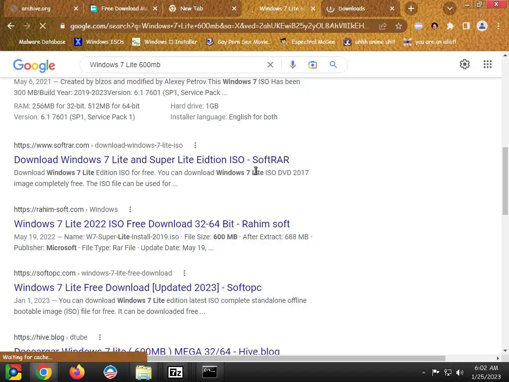Image resolution: width=509 pixels, height=382 pixels.
Task: Open Chrome three-dot menu
Action: click(498, 26)
